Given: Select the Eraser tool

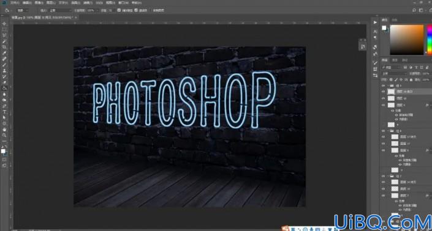Looking at the screenshot, I should point(4,82).
